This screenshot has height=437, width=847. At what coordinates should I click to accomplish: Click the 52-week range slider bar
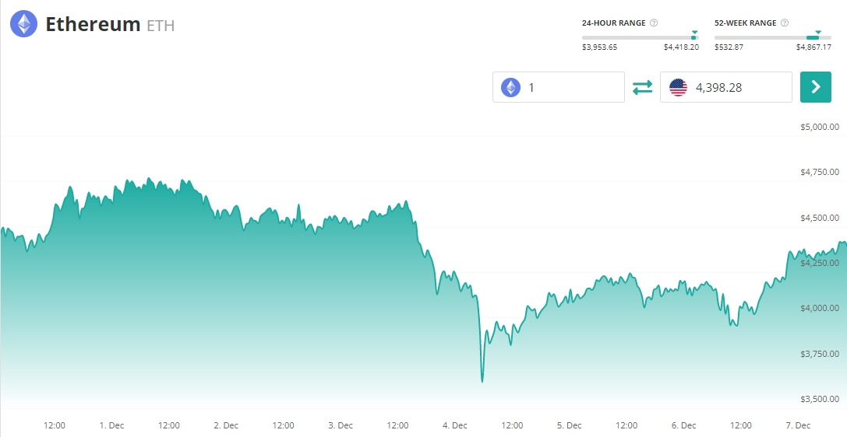point(772,37)
